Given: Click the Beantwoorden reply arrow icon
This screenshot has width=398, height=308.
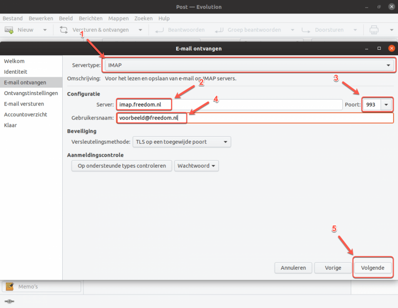Looking at the screenshot, I should point(159,30).
